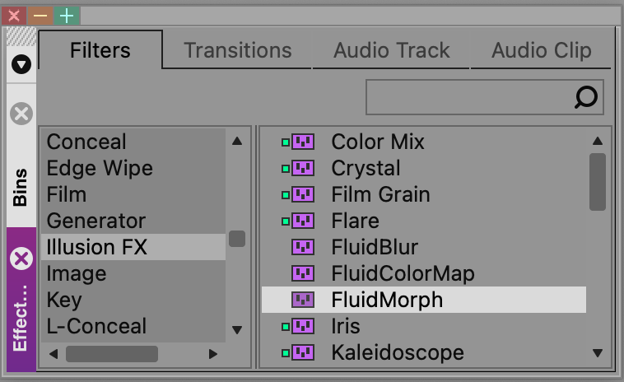Click the category horizontal scrollbar thumb
This screenshot has width=624, height=382.
coord(112,354)
